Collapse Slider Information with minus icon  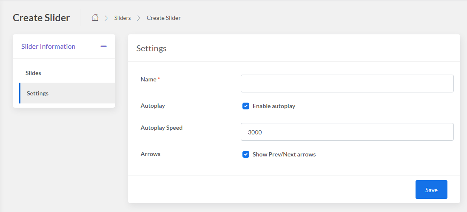pos(103,46)
